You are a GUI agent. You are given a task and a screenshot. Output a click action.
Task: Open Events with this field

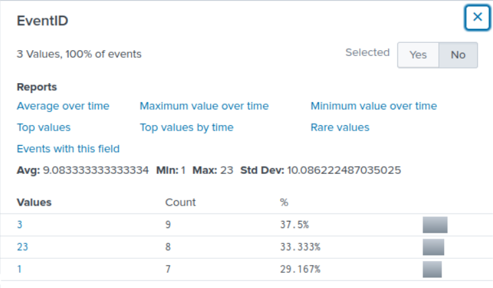[x=69, y=149]
